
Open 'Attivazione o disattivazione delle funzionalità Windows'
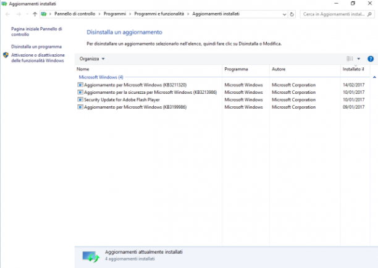(x=38, y=58)
